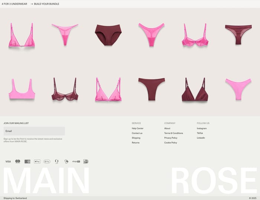This screenshot has width=260, height=200.
Task: Open the pink scoop bralette product
Action: click(22, 89)
